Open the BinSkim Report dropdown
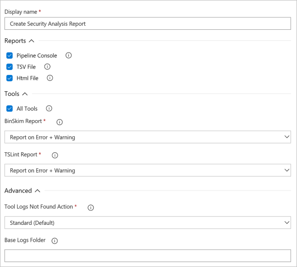 point(148,137)
